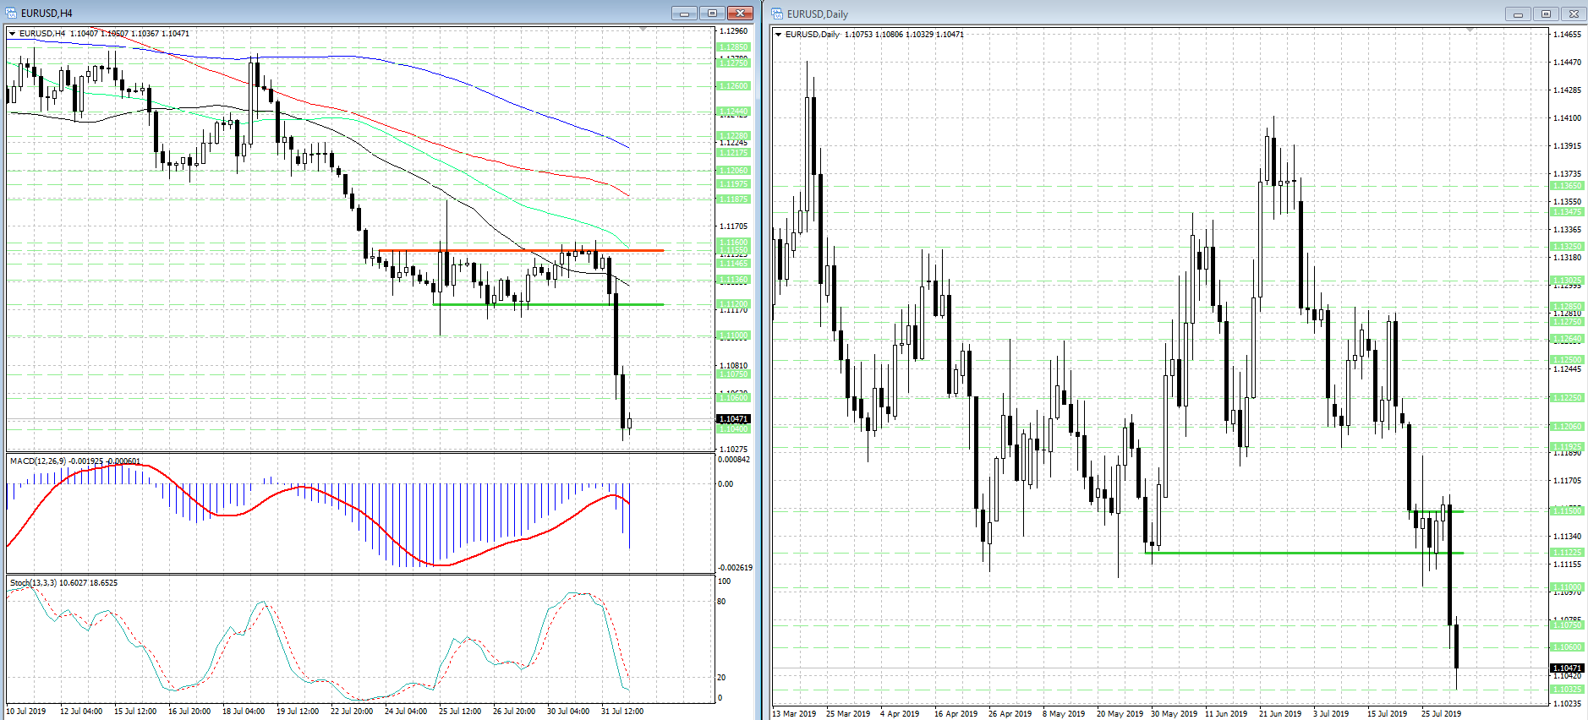Click the 1.12960 price in H4 price scale
The image size is (1588, 720).
click(734, 31)
